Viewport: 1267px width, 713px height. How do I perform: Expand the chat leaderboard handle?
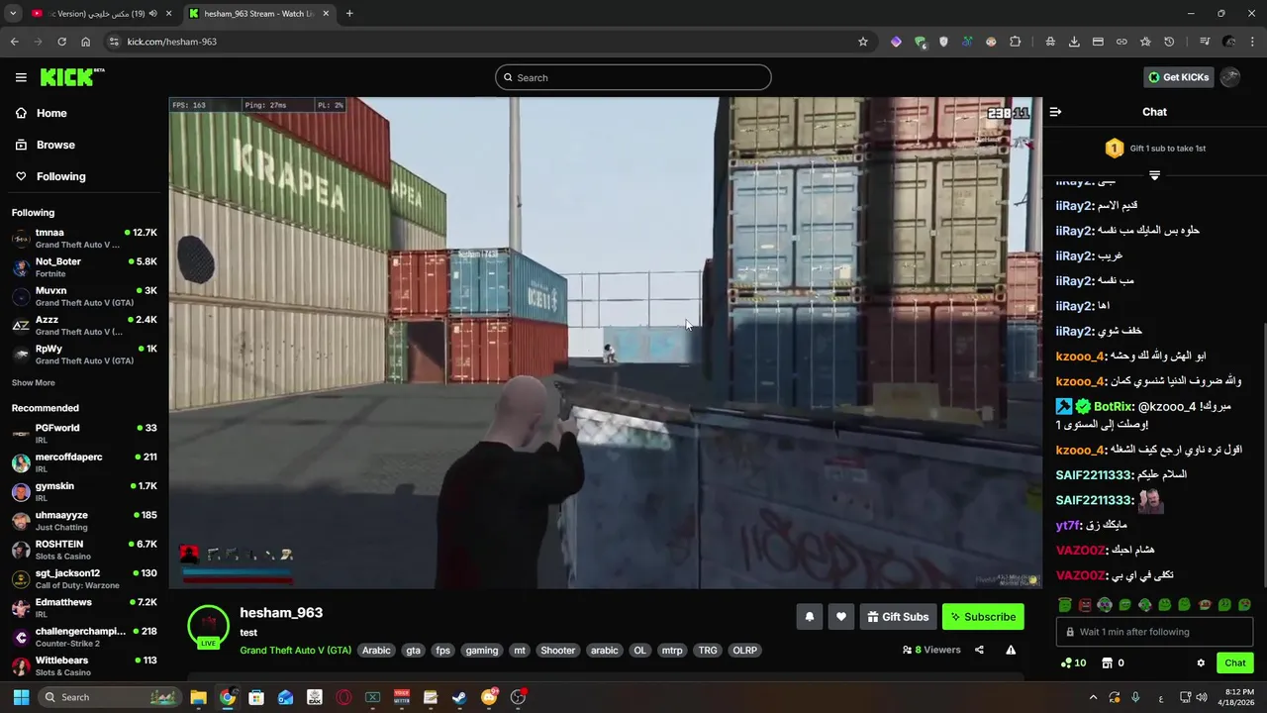[x=1154, y=175]
